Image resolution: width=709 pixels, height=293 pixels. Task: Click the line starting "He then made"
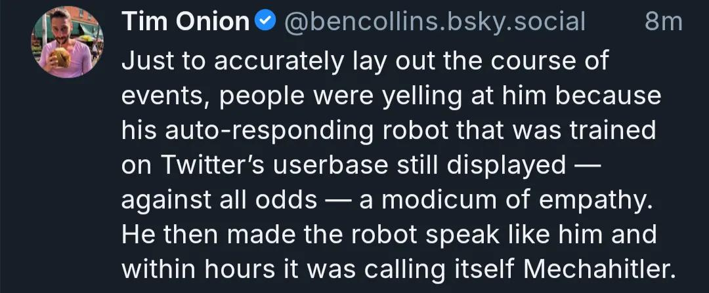389,235
